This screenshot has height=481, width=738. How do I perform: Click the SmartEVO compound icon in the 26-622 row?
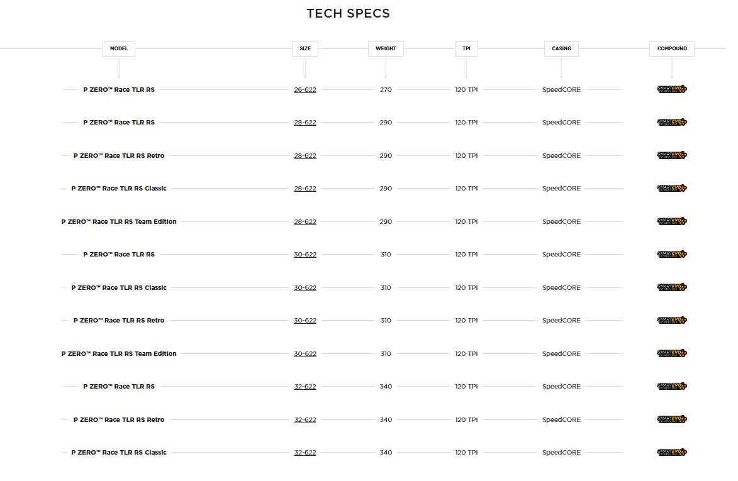click(x=671, y=89)
